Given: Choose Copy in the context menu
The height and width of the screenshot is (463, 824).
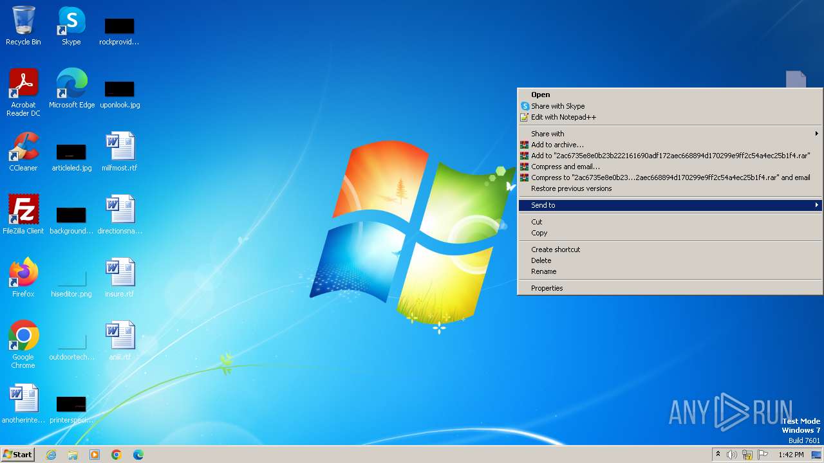Looking at the screenshot, I should (x=670, y=233).
